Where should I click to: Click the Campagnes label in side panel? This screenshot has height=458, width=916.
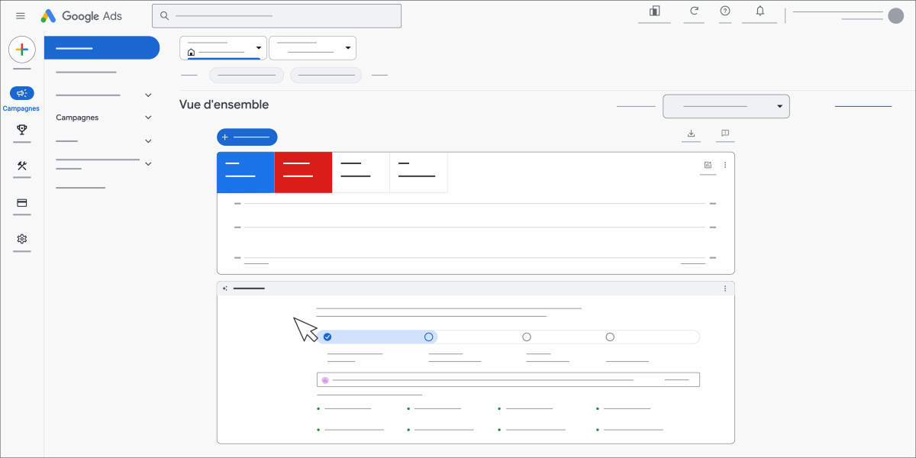point(77,118)
